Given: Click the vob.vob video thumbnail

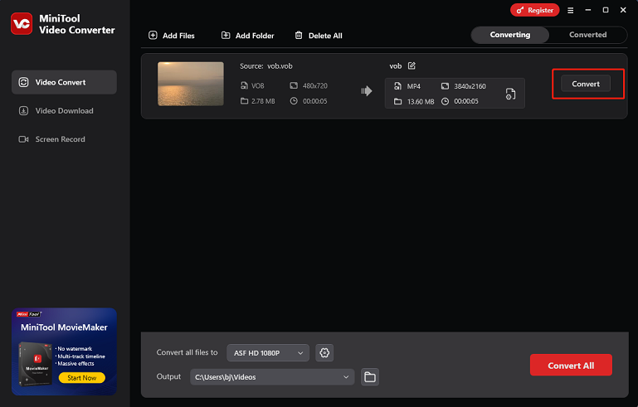Looking at the screenshot, I should pos(191,84).
